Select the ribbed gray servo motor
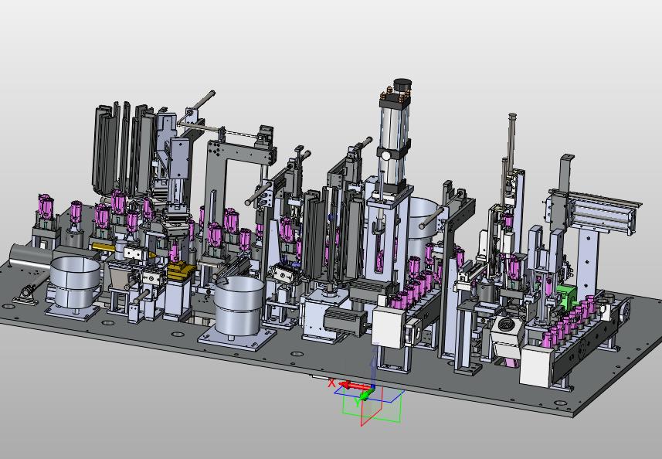The height and width of the screenshot is (459, 662). coord(345,321)
